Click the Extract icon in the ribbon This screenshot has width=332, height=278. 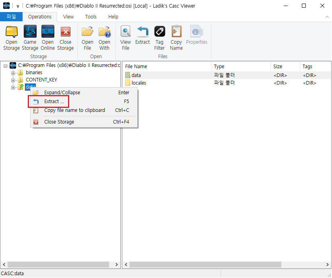[142, 31]
